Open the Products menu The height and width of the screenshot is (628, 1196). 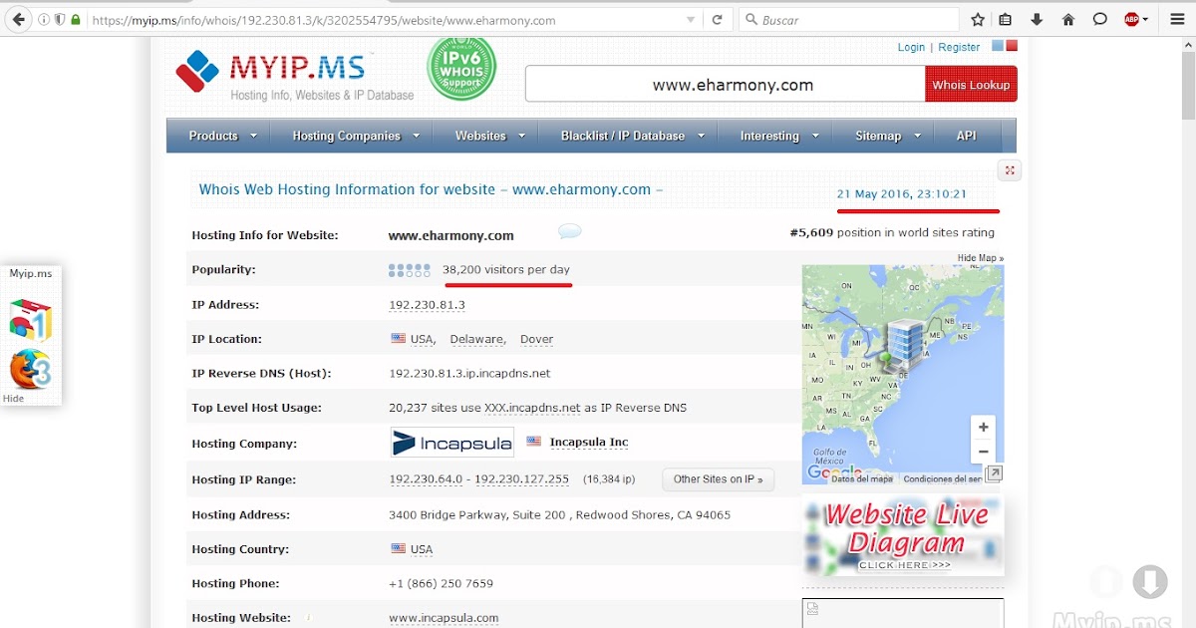click(213, 136)
